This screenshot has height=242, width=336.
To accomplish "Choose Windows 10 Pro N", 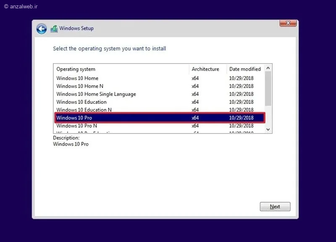I will tap(159, 126).
